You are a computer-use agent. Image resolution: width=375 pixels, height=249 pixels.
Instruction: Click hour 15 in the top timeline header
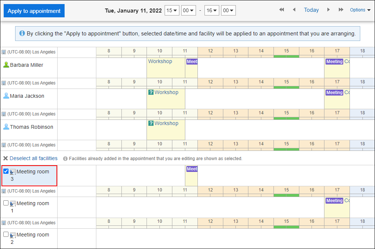click(286, 51)
